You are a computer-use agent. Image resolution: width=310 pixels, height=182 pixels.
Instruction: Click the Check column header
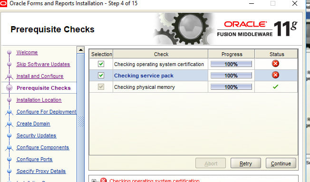coord(161,54)
